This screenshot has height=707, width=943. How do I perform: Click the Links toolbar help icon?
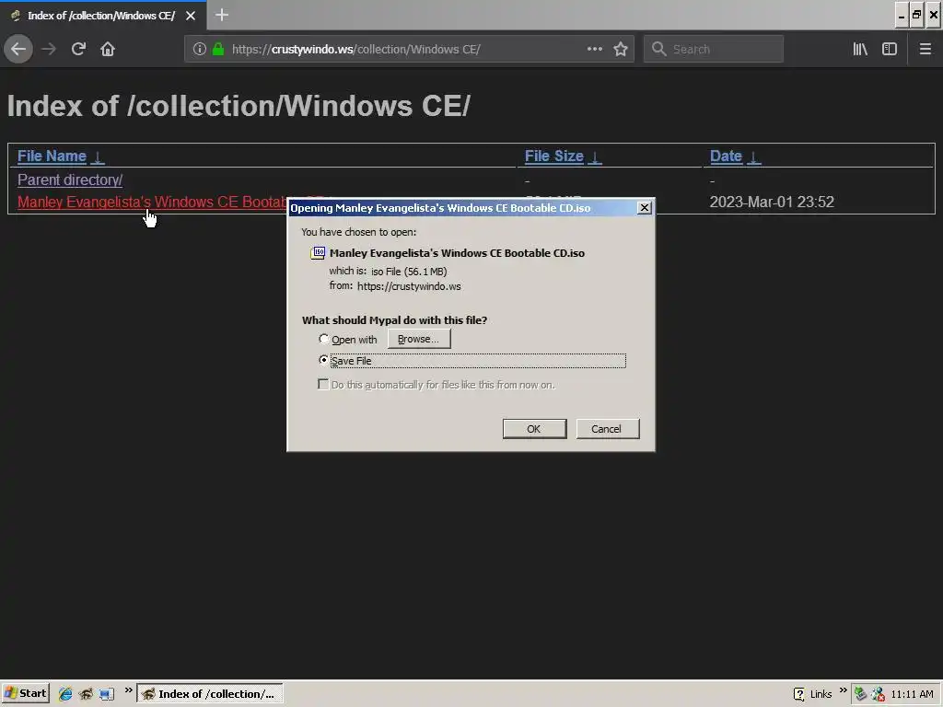(798, 694)
